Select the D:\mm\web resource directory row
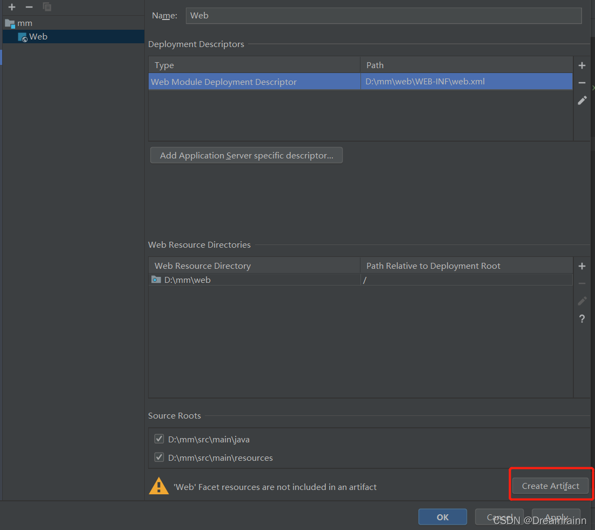 [360, 280]
